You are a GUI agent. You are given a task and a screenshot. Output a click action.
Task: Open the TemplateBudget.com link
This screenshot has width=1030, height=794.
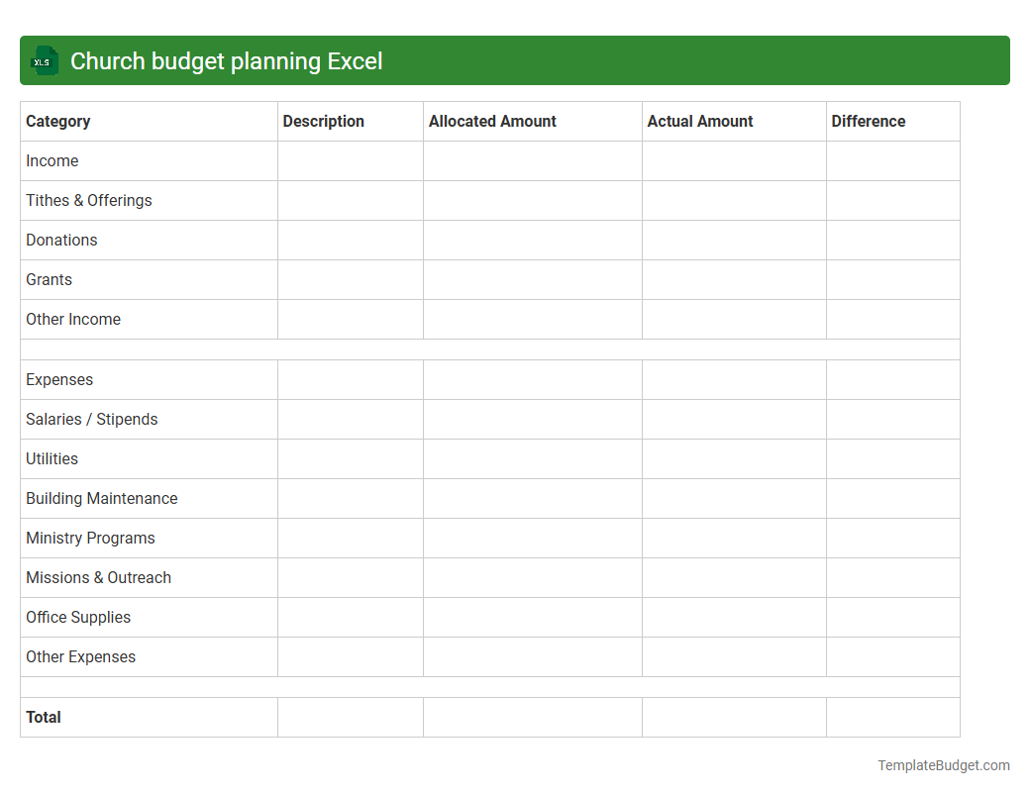click(942, 765)
